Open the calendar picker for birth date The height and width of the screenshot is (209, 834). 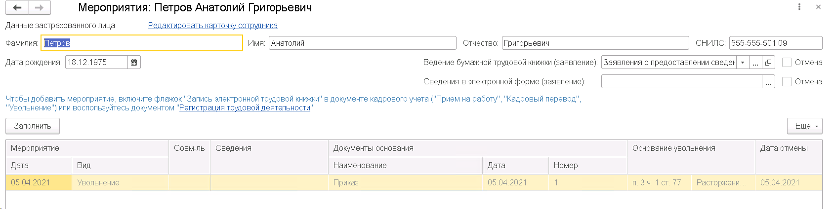pos(134,63)
